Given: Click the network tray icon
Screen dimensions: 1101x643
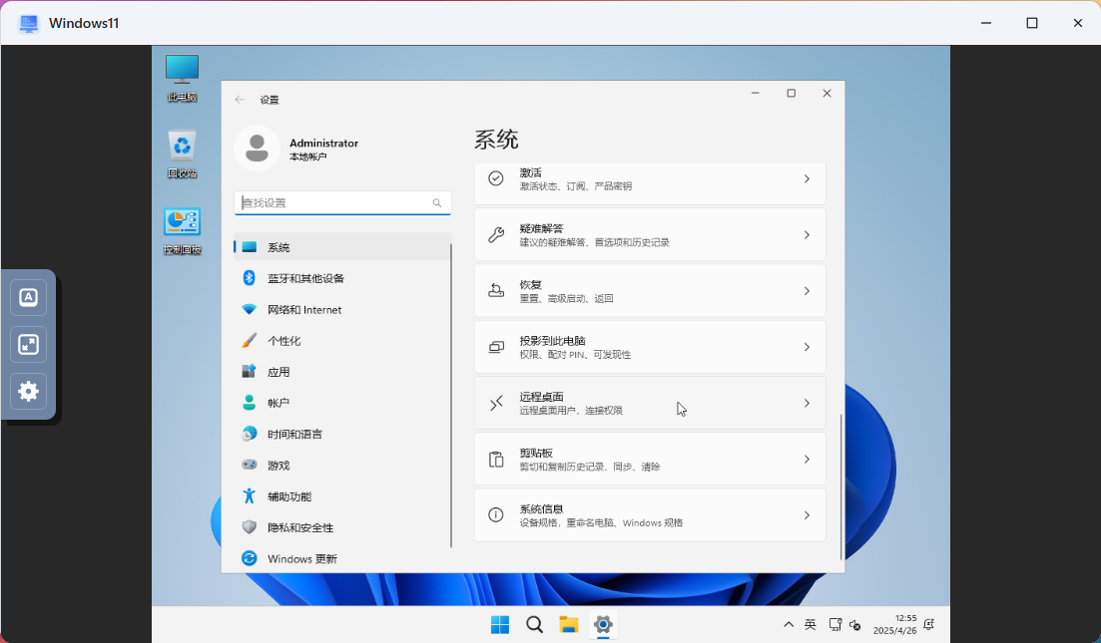Looking at the screenshot, I should point(834,625).
